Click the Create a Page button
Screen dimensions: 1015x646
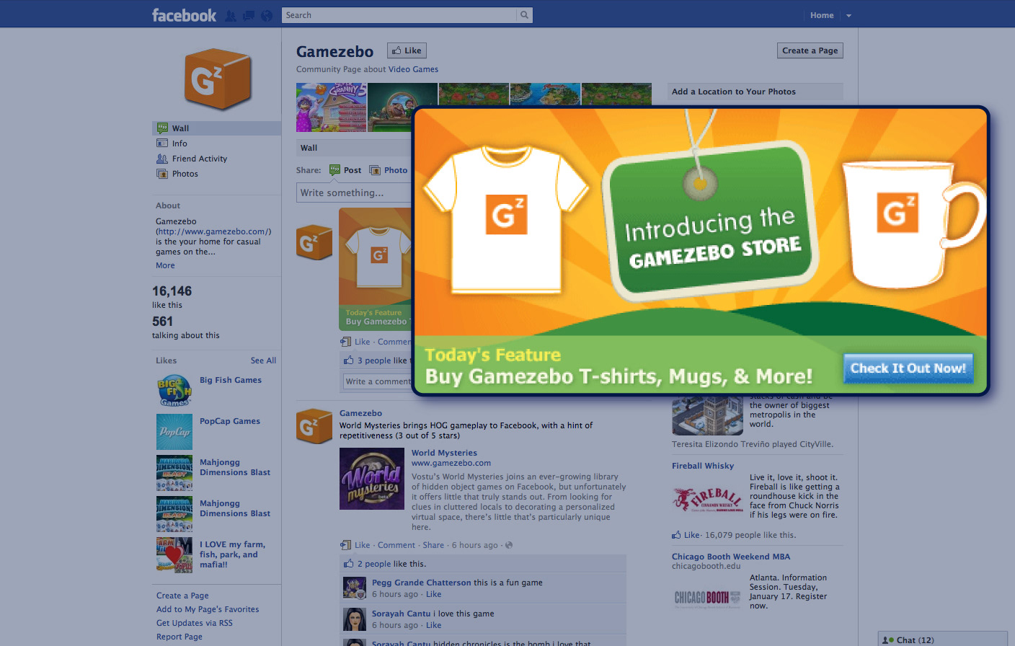pyautogui.click(x=810, y=50)
